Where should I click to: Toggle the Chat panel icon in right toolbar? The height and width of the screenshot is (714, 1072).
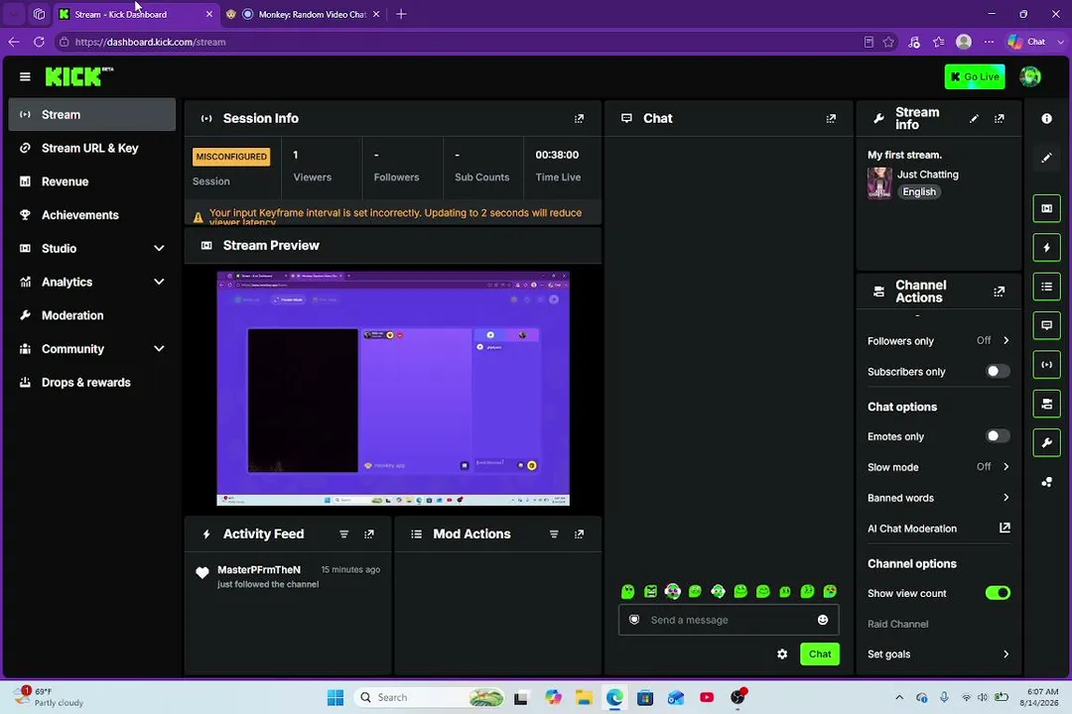click(1046, 325)
